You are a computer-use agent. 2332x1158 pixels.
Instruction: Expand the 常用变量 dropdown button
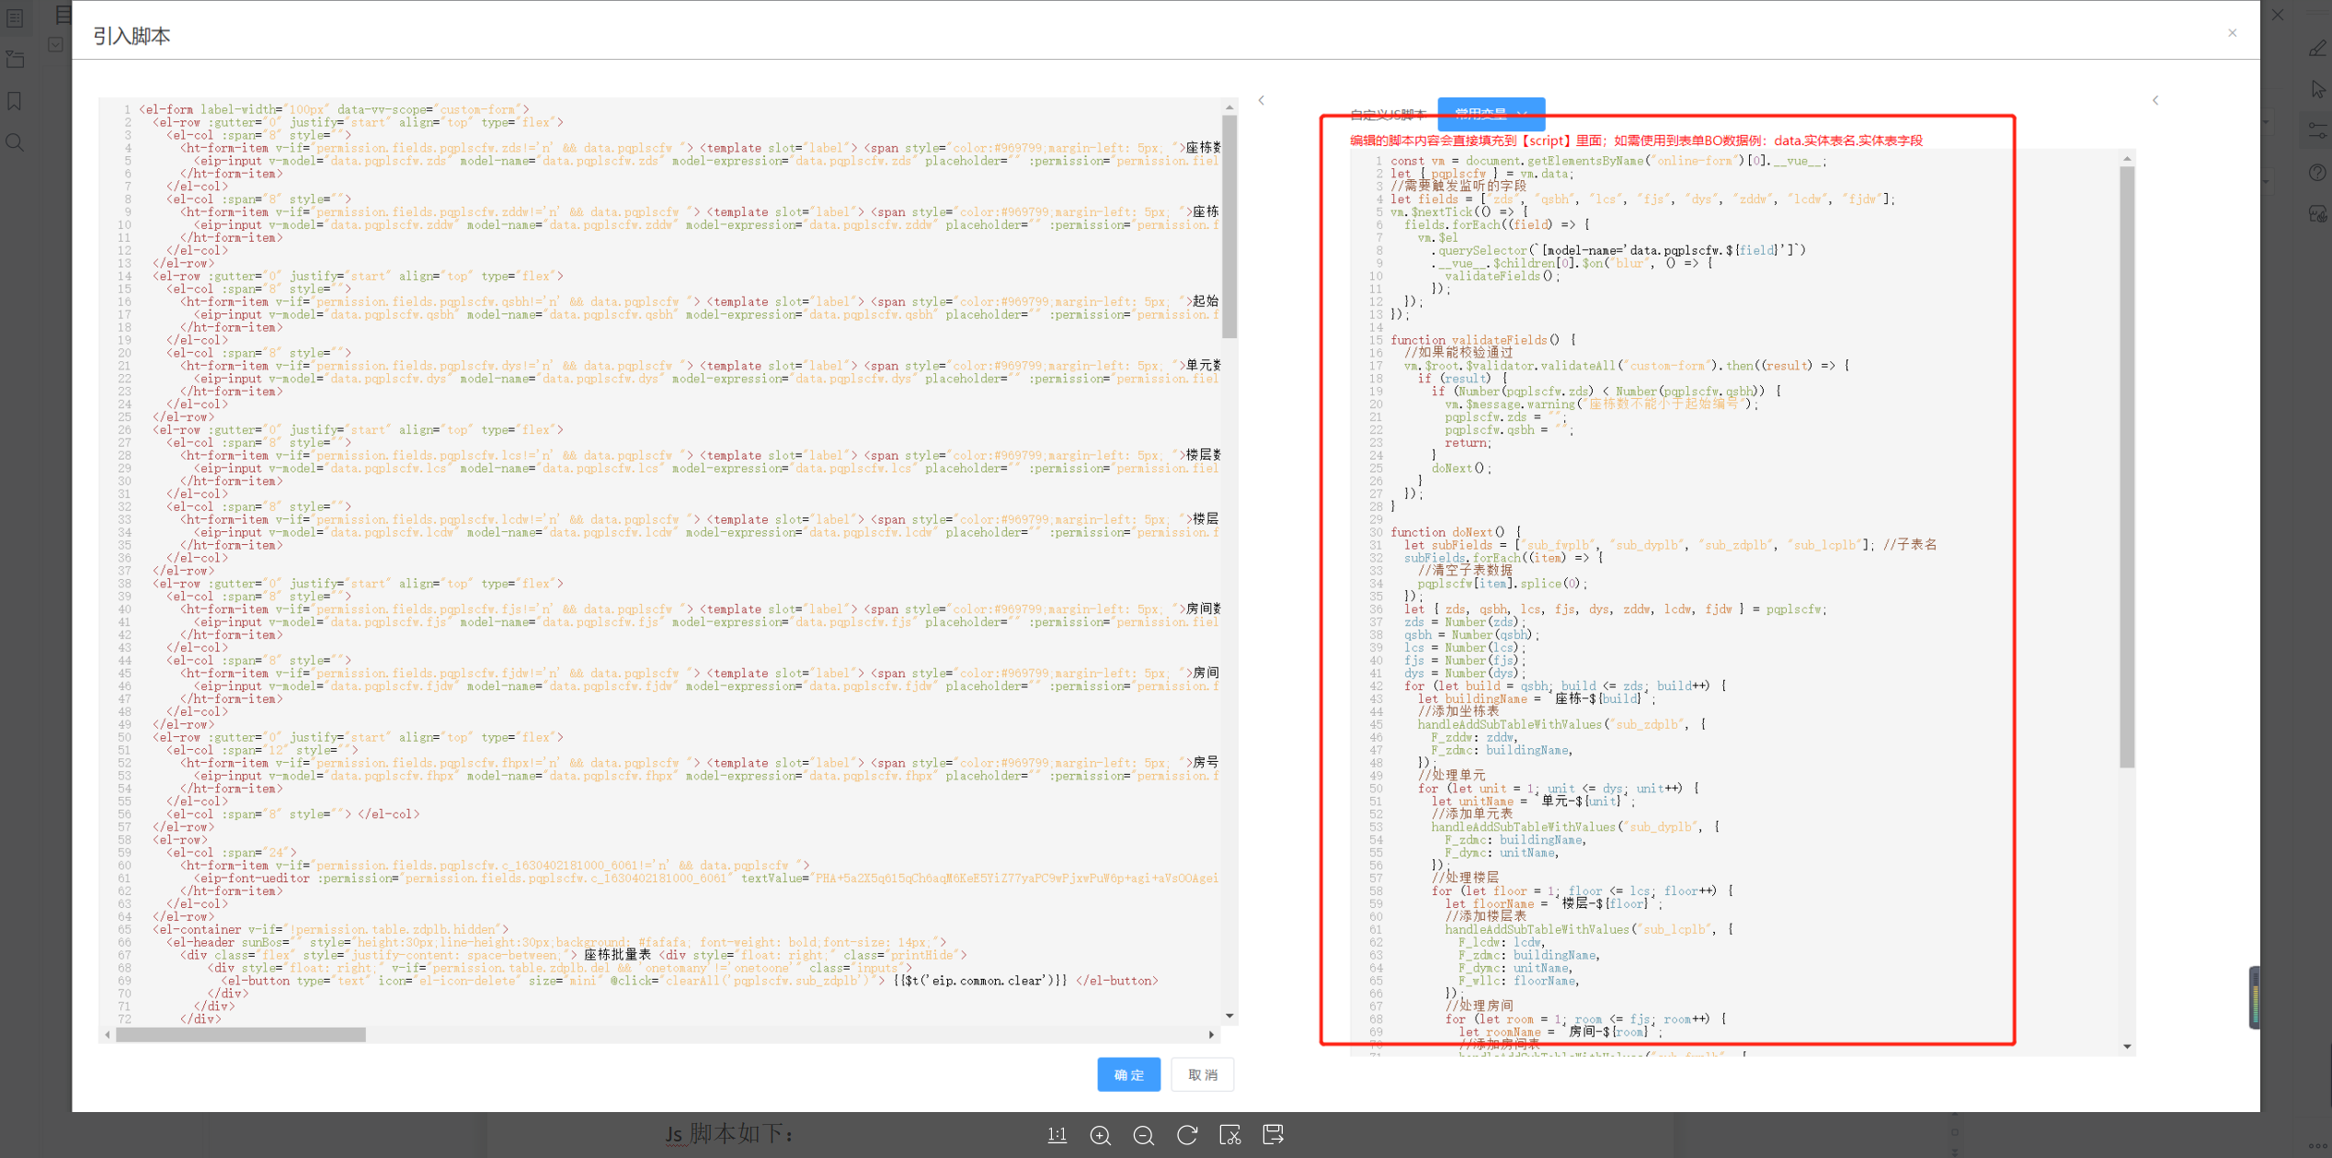point(1491,113)
